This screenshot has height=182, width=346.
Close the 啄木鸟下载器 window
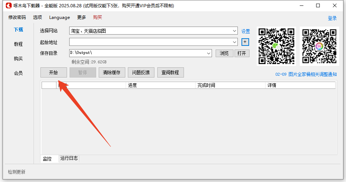334,5
